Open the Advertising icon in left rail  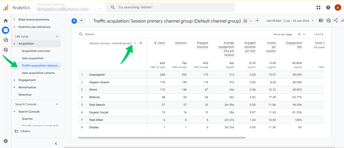point(6,50)
